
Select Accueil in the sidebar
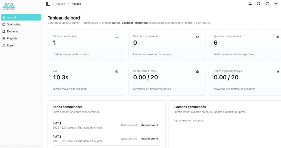pyautogui.click(x=21, y=17)
